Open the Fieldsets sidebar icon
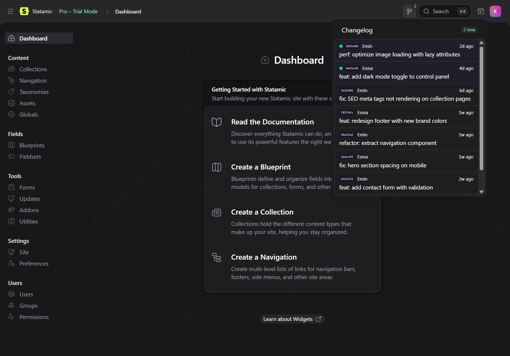The height and width of the screenshot is (356, 510). pyautogui.click(x=11, y=157)
